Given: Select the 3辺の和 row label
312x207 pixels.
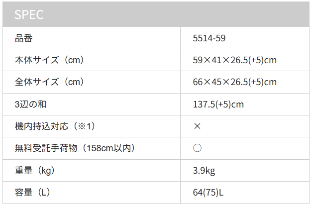Looking at the screenshot, I should click(31, 104).
